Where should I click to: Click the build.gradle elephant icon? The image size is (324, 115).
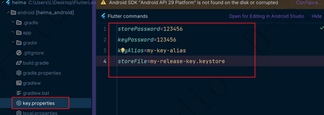19,63
